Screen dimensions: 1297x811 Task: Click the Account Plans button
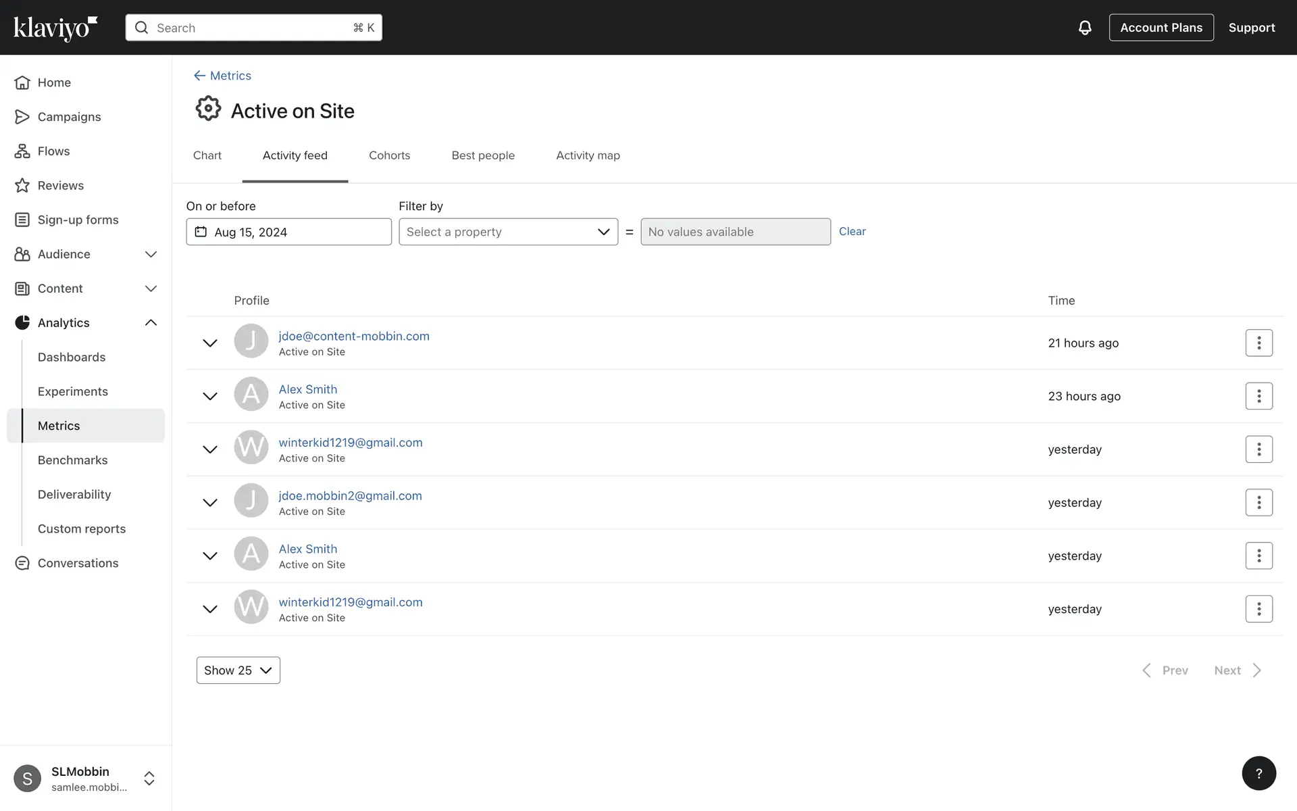[1161, 28]
